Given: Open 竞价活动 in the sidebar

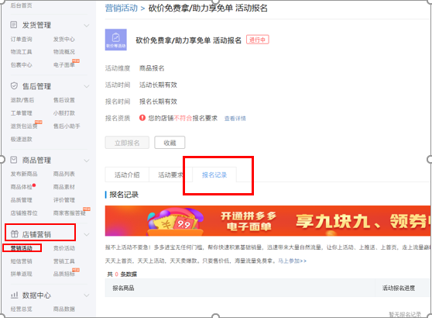Looking at the screenshot, I should coord(64,248).
